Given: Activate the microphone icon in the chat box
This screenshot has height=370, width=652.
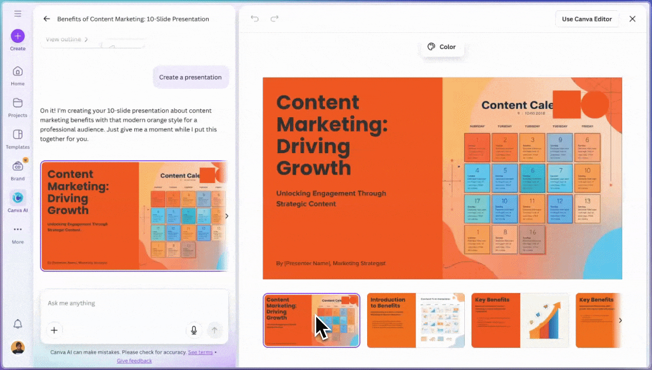Looking at the screenshot, I should pos(194,330).
